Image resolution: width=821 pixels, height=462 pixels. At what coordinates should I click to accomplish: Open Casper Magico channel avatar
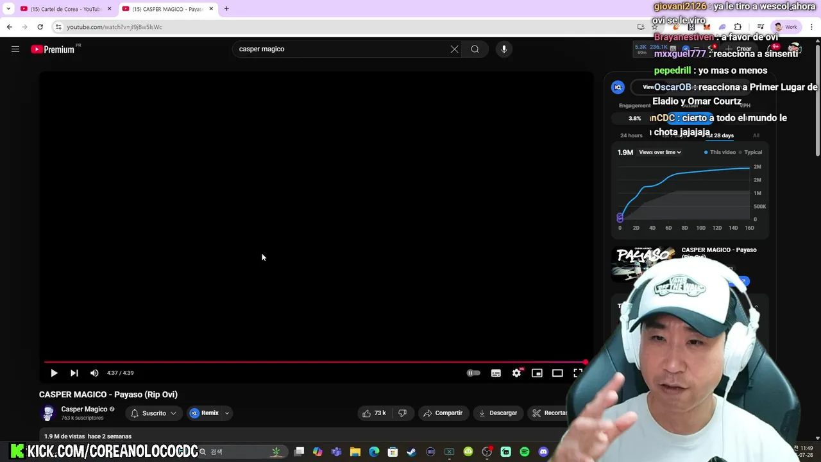48,413
